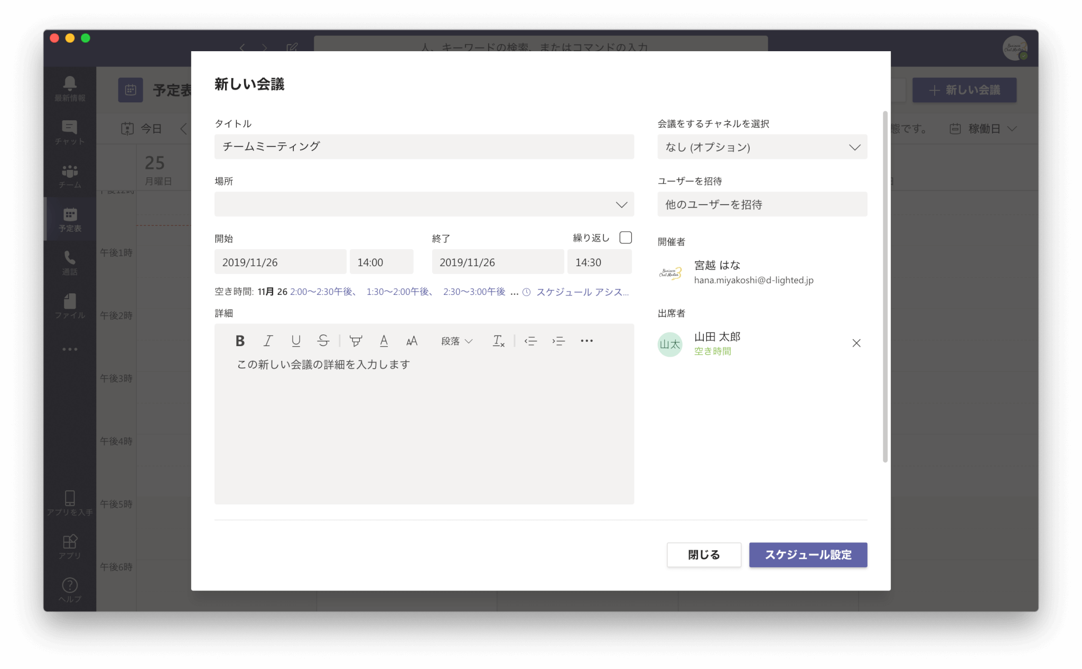Open the font size tool
The width and height of the screenshot is (1082, 669).
pos(412,341)
